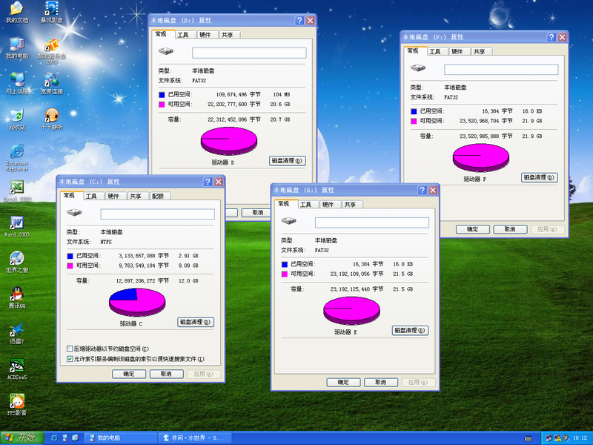Select the 我的电脑 desktop icon
Image resolution: width=593 pixels, height=445 pixels.
(x=17, y=48)
